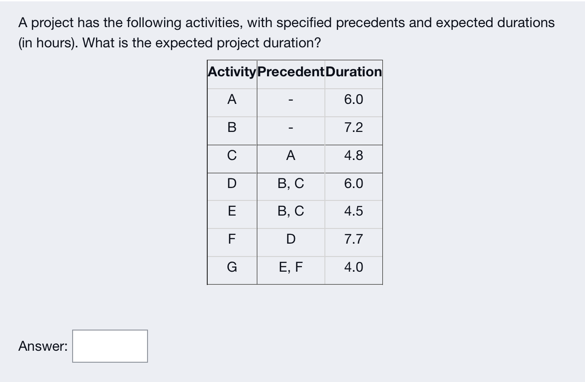Click the duration value 4.5
The width and height of the screenshot is (585, 382).
coord(353,211)
